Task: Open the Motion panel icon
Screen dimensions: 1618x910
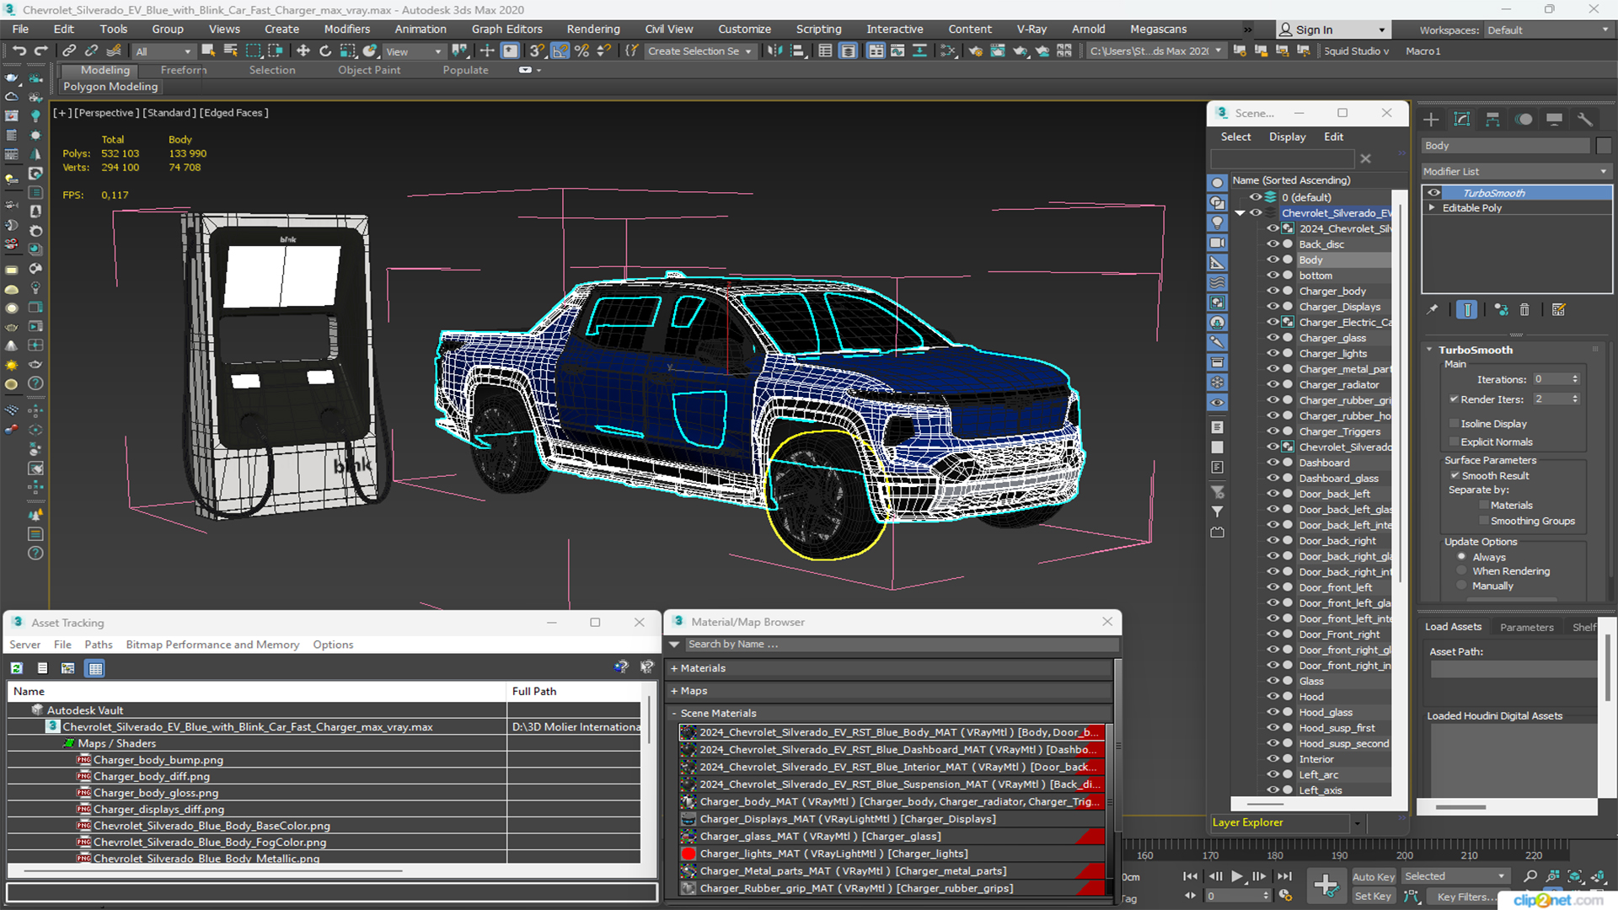Action: click(x=1524, y=120)
